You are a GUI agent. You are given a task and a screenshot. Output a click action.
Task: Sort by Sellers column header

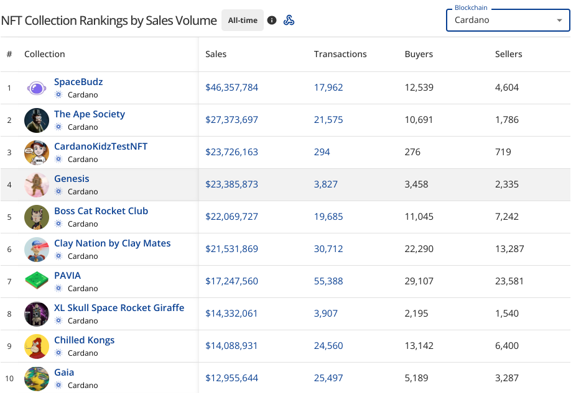tap(508, 54)
